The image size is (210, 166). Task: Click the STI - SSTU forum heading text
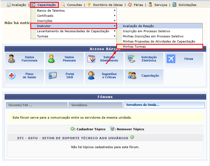73,138
